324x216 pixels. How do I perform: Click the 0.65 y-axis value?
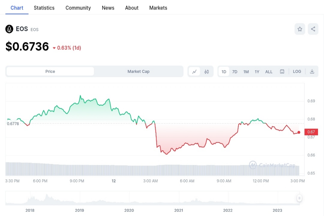tap(311, 173)
